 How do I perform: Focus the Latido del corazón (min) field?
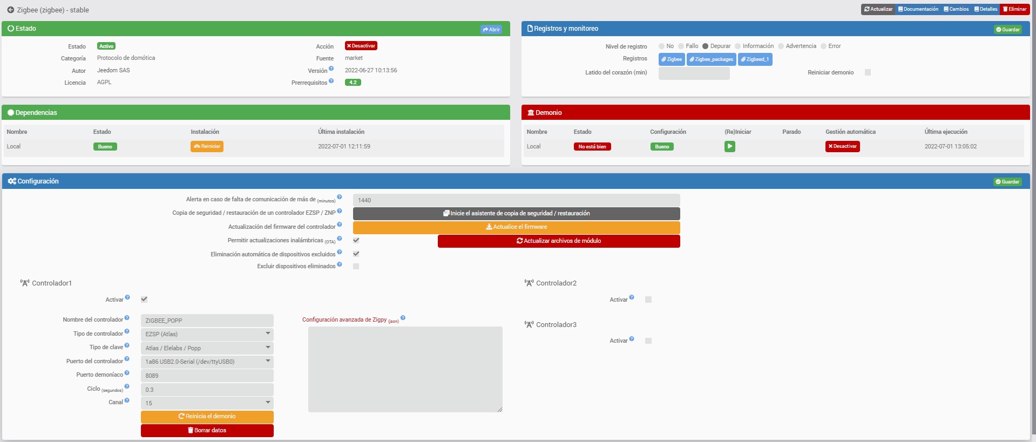coord(694,73)
